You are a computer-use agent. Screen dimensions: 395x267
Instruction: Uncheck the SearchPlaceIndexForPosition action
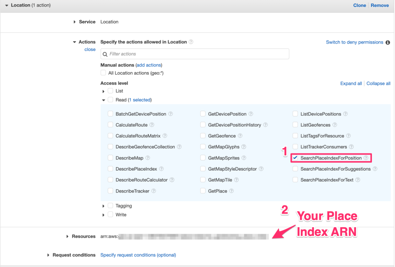click(x=295, y=157)
